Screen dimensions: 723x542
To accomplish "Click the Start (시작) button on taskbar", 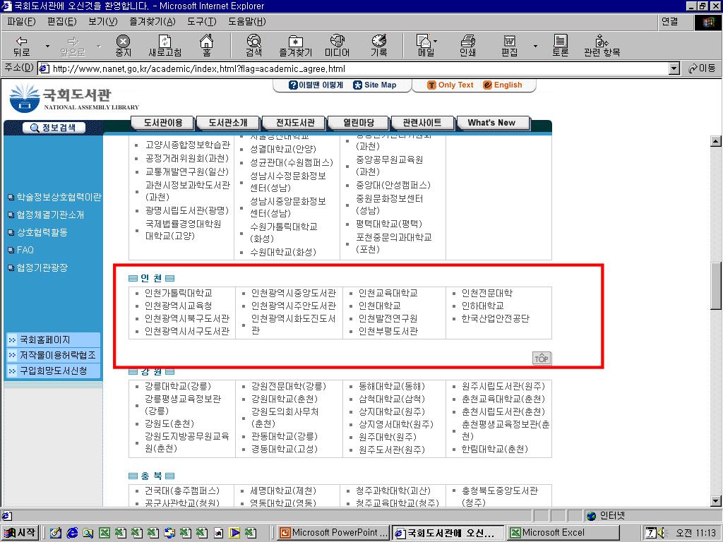I will 20,533.
